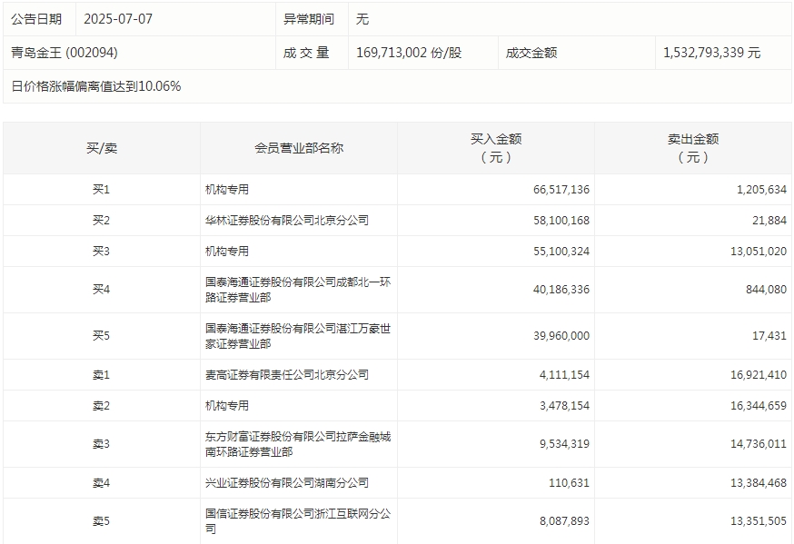Click 国泰海通证券湛江万豪世家证券营业部
Image resolution: width=794 pixels, height=544 pixels.
pos(298,336)
